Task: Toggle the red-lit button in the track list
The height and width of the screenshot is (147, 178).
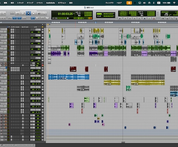Action: 43,65
